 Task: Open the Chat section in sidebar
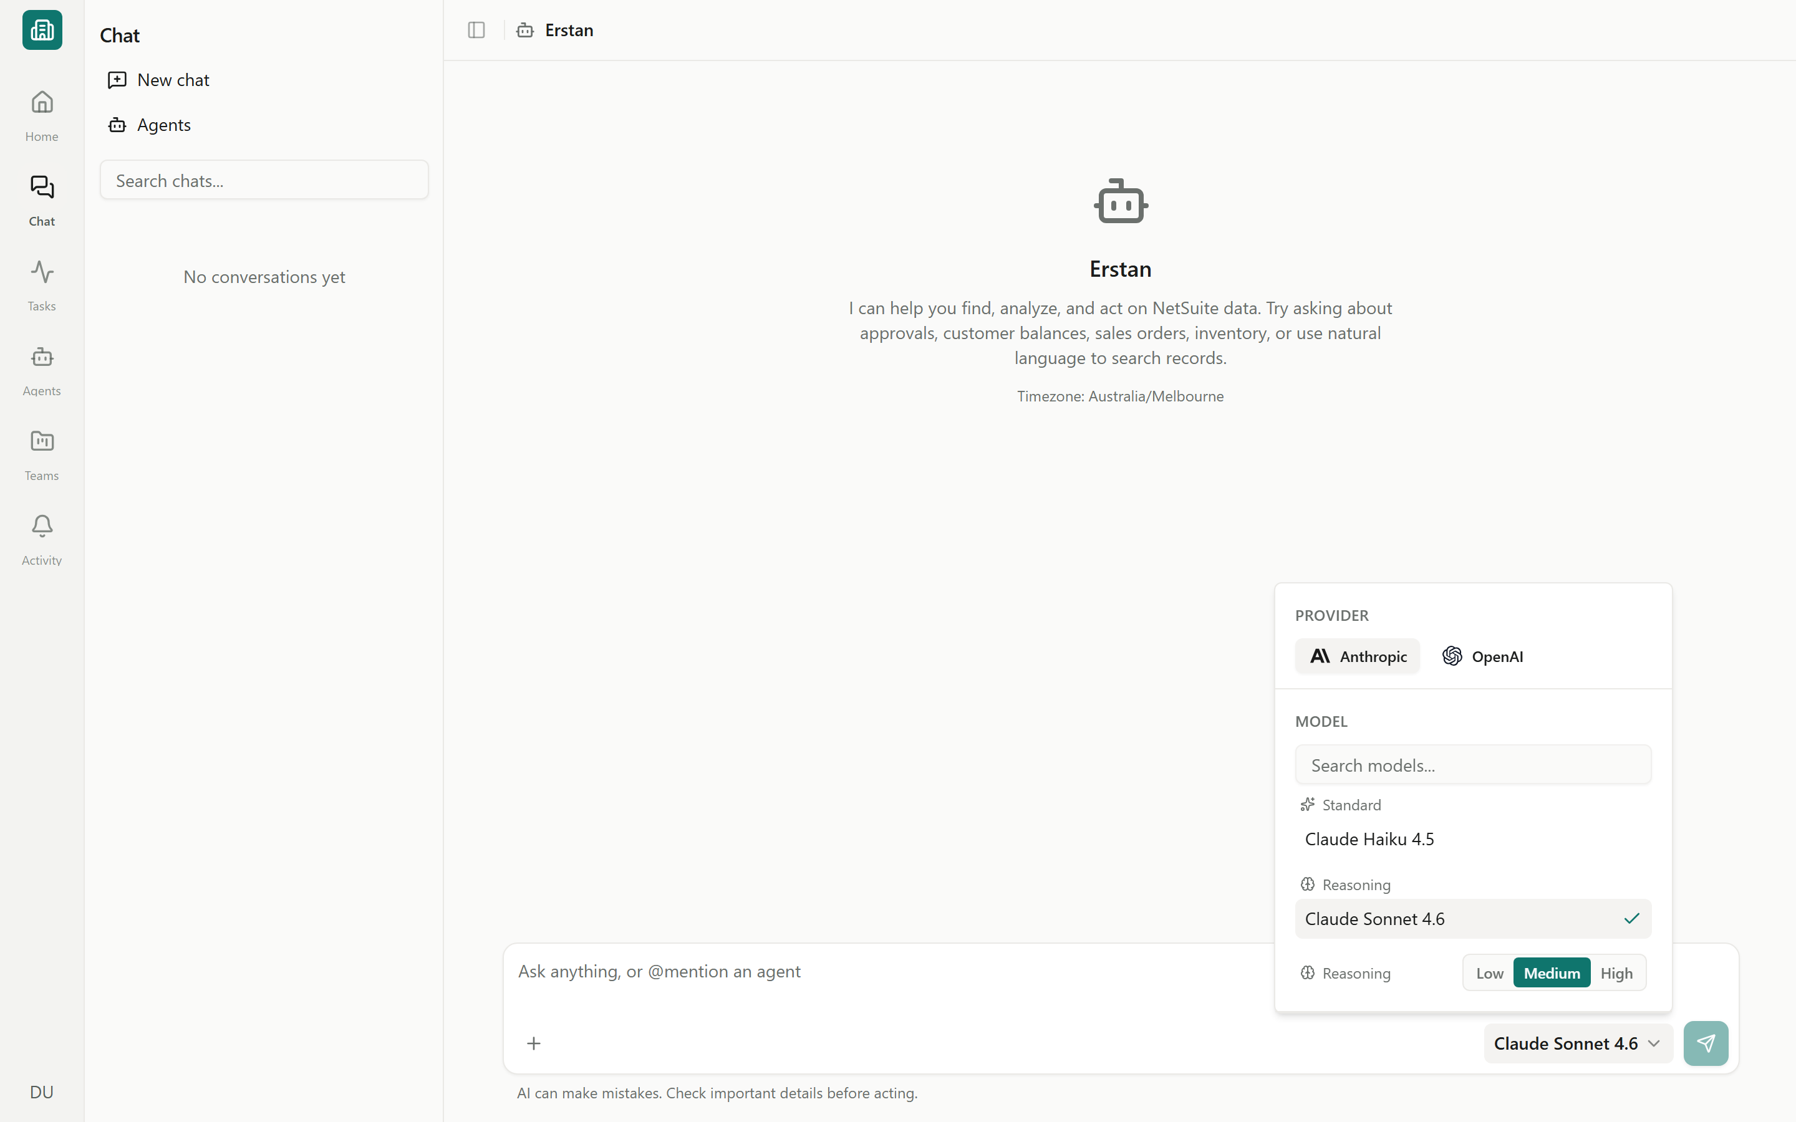[x=42, y=200]
